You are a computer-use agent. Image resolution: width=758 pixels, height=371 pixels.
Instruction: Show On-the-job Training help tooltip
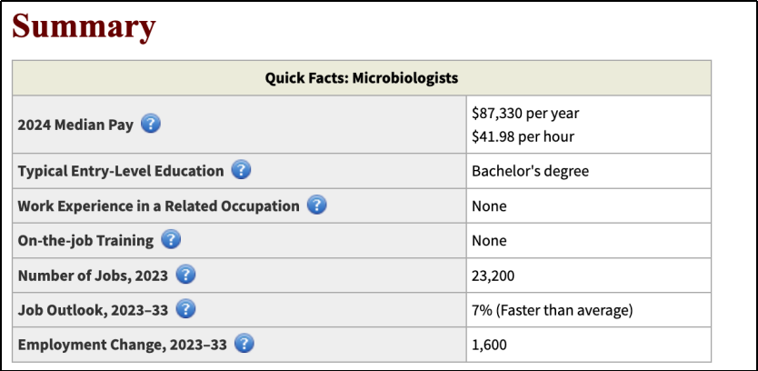(170, 240)
